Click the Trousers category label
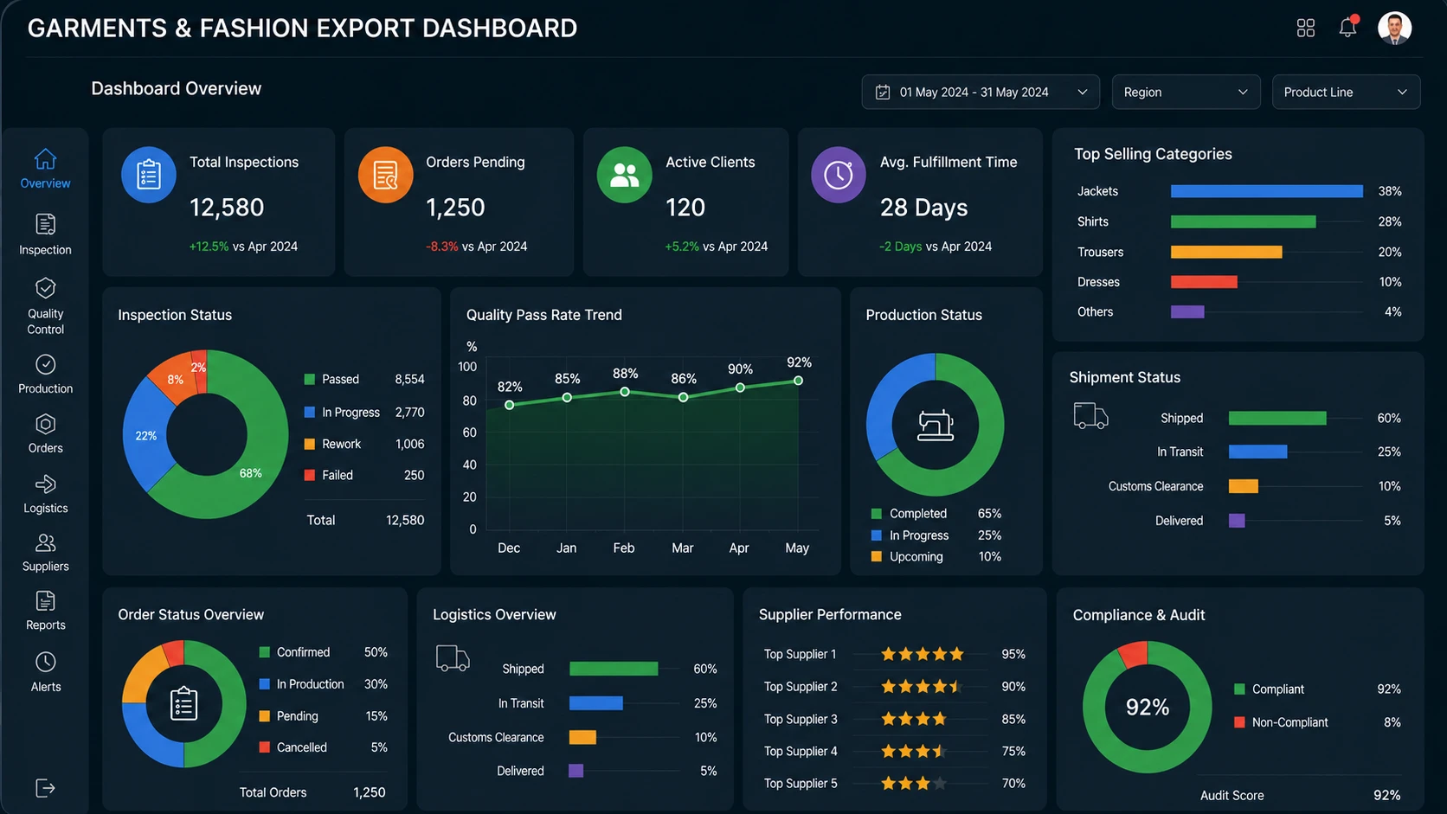This screenshot has width=1447, height=814. point(1100,252)
